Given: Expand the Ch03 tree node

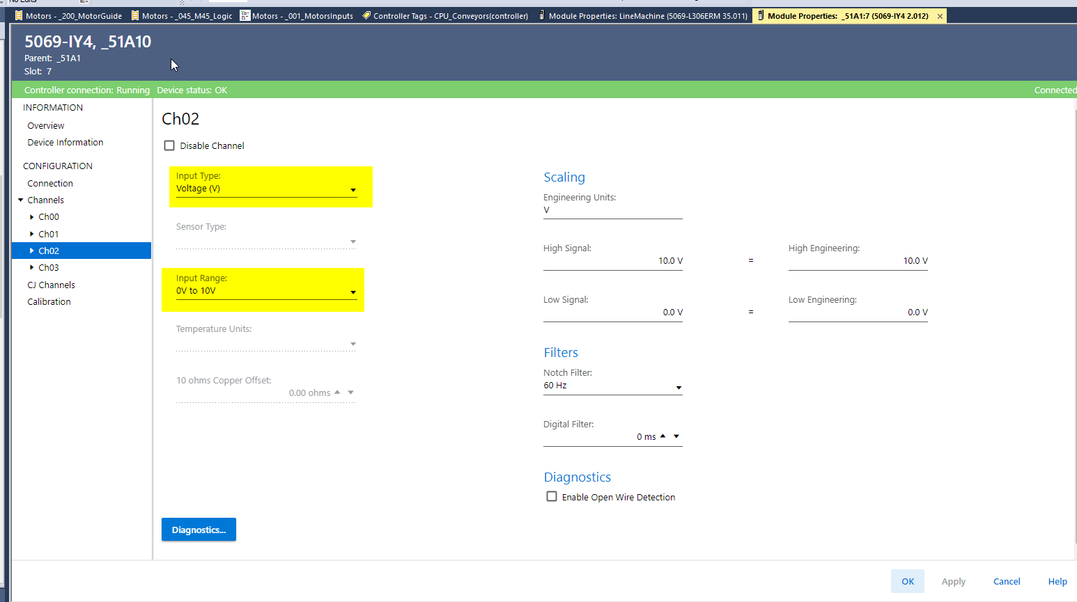Looking at the screenshot, I should [x=32, y=268].
